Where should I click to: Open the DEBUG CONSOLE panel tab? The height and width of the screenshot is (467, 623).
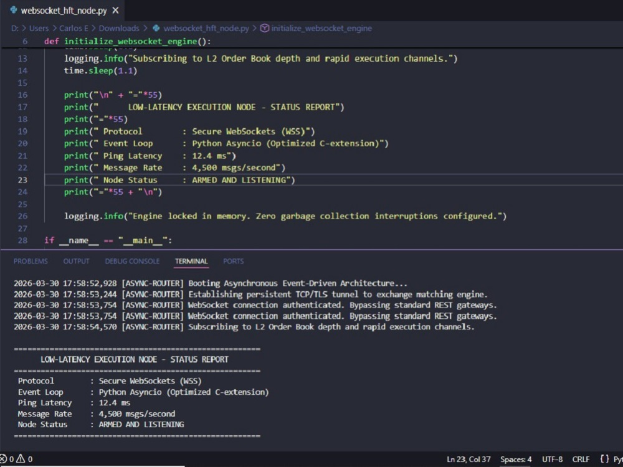coord(132,262)
